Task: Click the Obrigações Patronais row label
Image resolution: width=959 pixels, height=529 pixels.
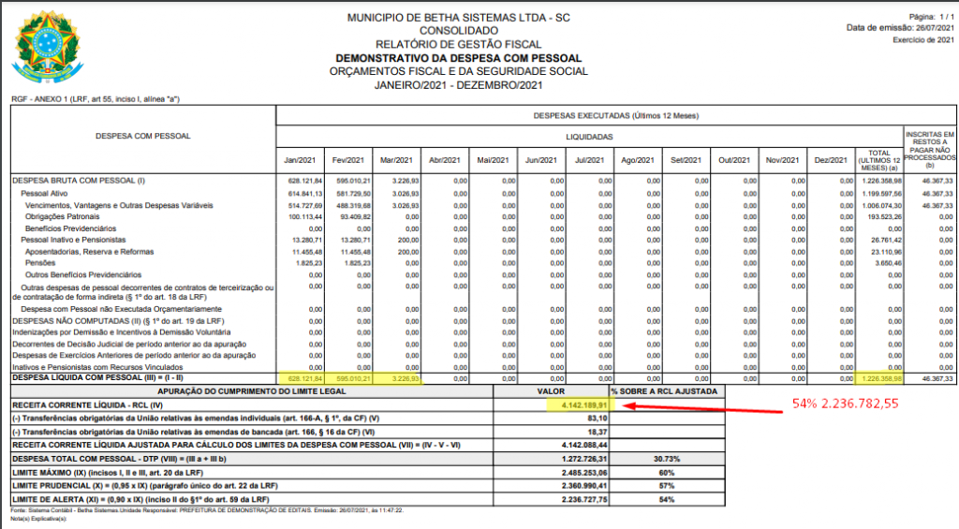Action: pyautogui.click(x=63, y=215)
